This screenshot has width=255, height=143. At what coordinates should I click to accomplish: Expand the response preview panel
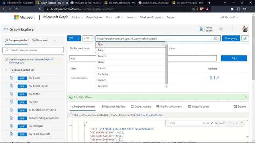point(240,106)
